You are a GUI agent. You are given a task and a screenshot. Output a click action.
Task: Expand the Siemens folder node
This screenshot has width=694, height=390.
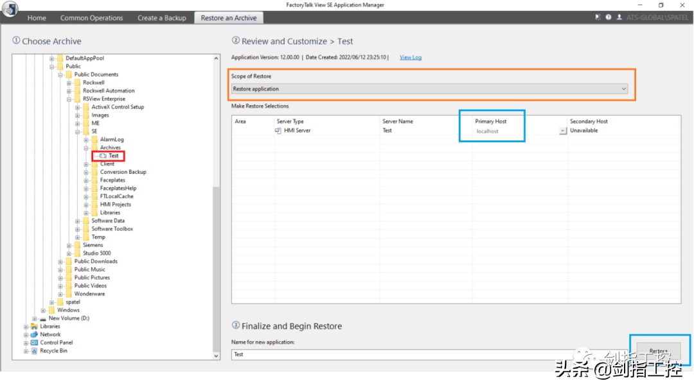[x=69, y=245]
